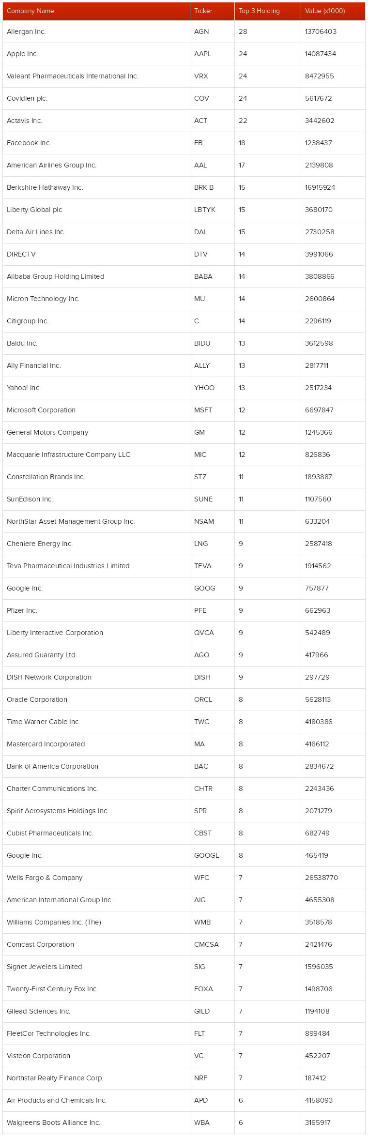
Task: Sort by the Ticker column header
Action: (212, 11)
